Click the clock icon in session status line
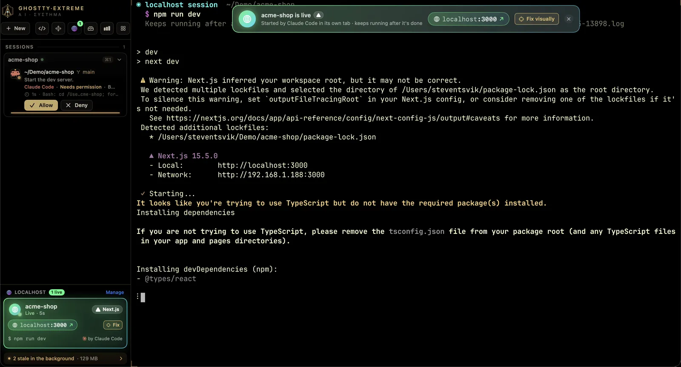This screenshot has height=367, width=681. click(27, 94)
